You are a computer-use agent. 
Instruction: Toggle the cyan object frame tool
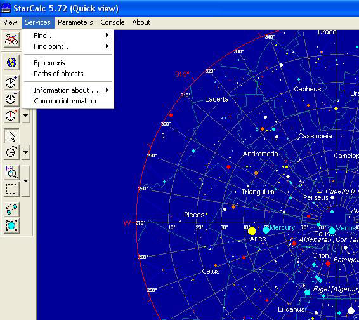click(11, 226)
